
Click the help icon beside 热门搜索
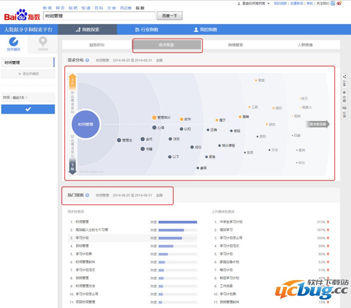(x=87, y=195)
